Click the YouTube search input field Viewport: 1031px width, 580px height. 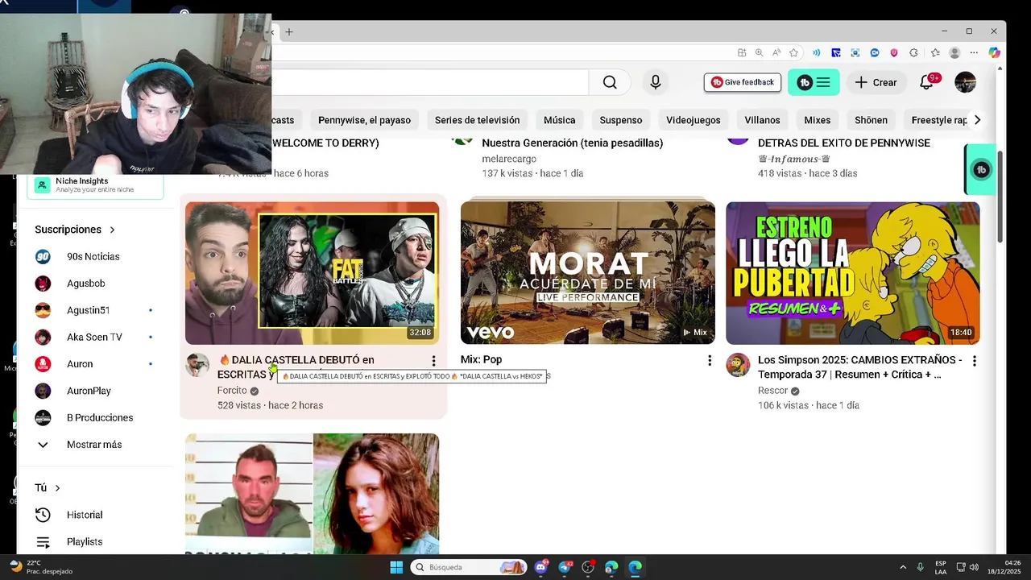click(430, 82)
